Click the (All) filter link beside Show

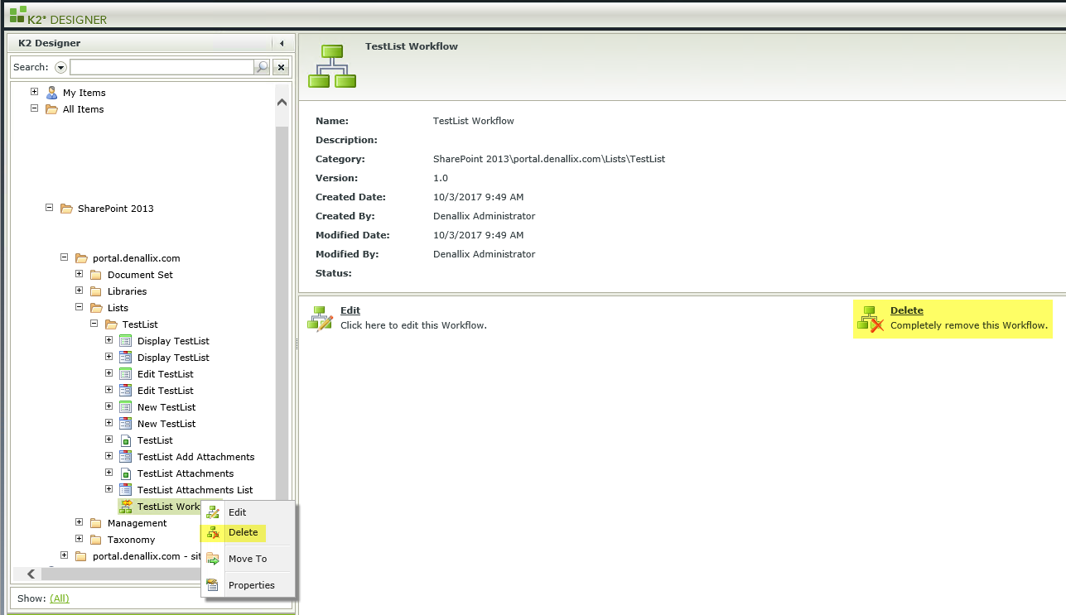click(59, 598)
